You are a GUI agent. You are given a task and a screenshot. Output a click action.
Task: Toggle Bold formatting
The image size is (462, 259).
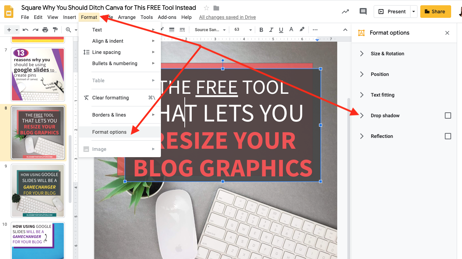[x=261, y=30]
